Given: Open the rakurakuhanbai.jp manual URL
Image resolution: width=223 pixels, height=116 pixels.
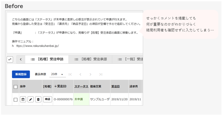Looking at the screenshot, I should tap(35, 46).
